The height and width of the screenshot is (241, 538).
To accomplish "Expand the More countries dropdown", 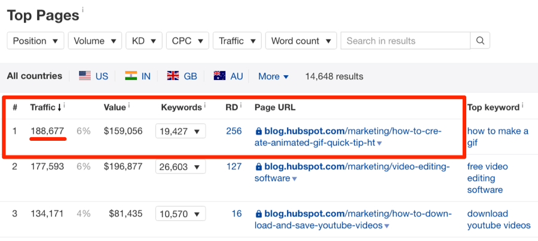I will 273,76.
